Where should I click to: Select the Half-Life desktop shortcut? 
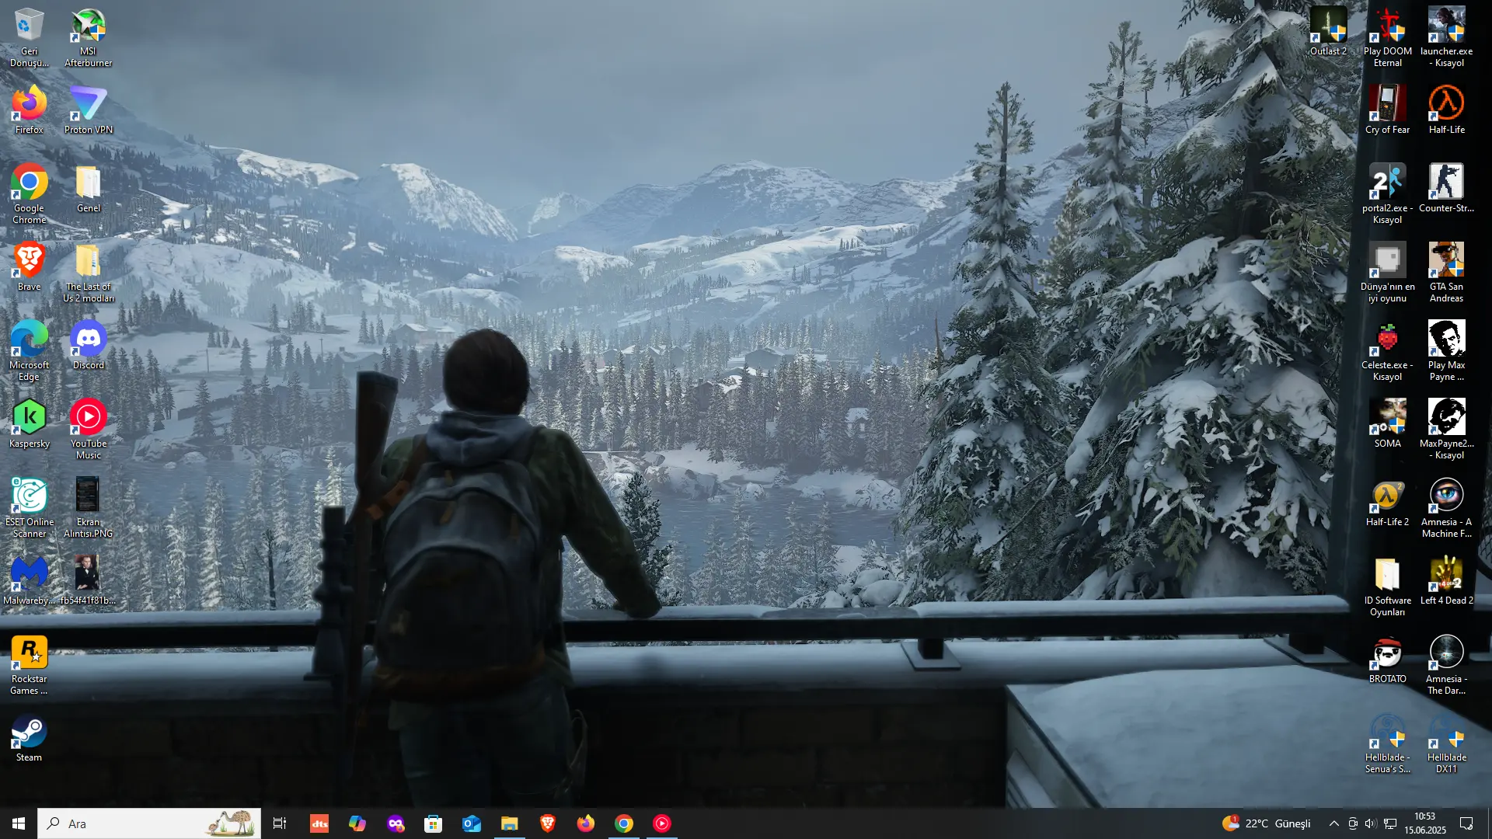[1446, 110]
